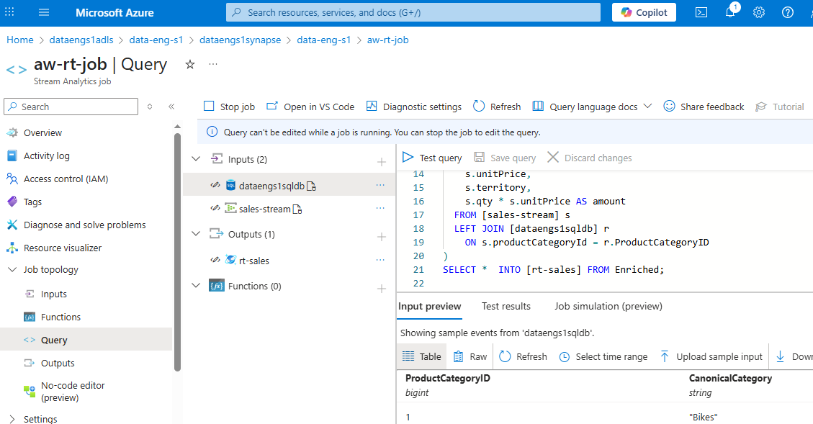The width and height of the screenshot is (813, 424).
Task: Refresh the input preview
Action: point(524,356)
